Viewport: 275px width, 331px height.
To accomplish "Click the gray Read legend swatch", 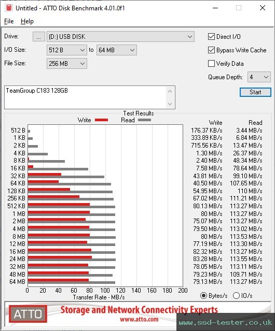I will coord(144,120).
